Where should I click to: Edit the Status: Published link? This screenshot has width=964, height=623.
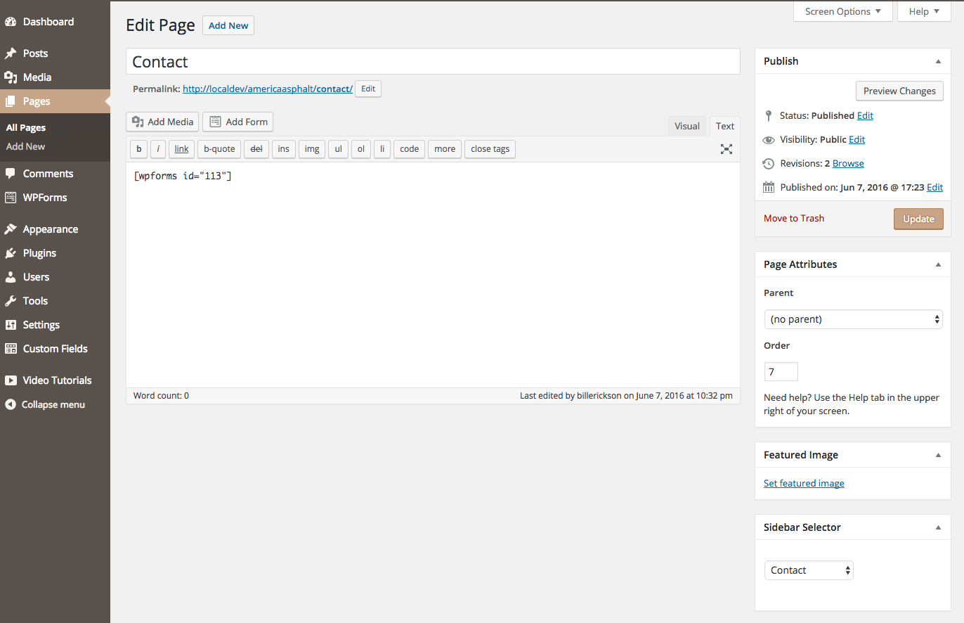pyautogui.click(x=865, y=115)
